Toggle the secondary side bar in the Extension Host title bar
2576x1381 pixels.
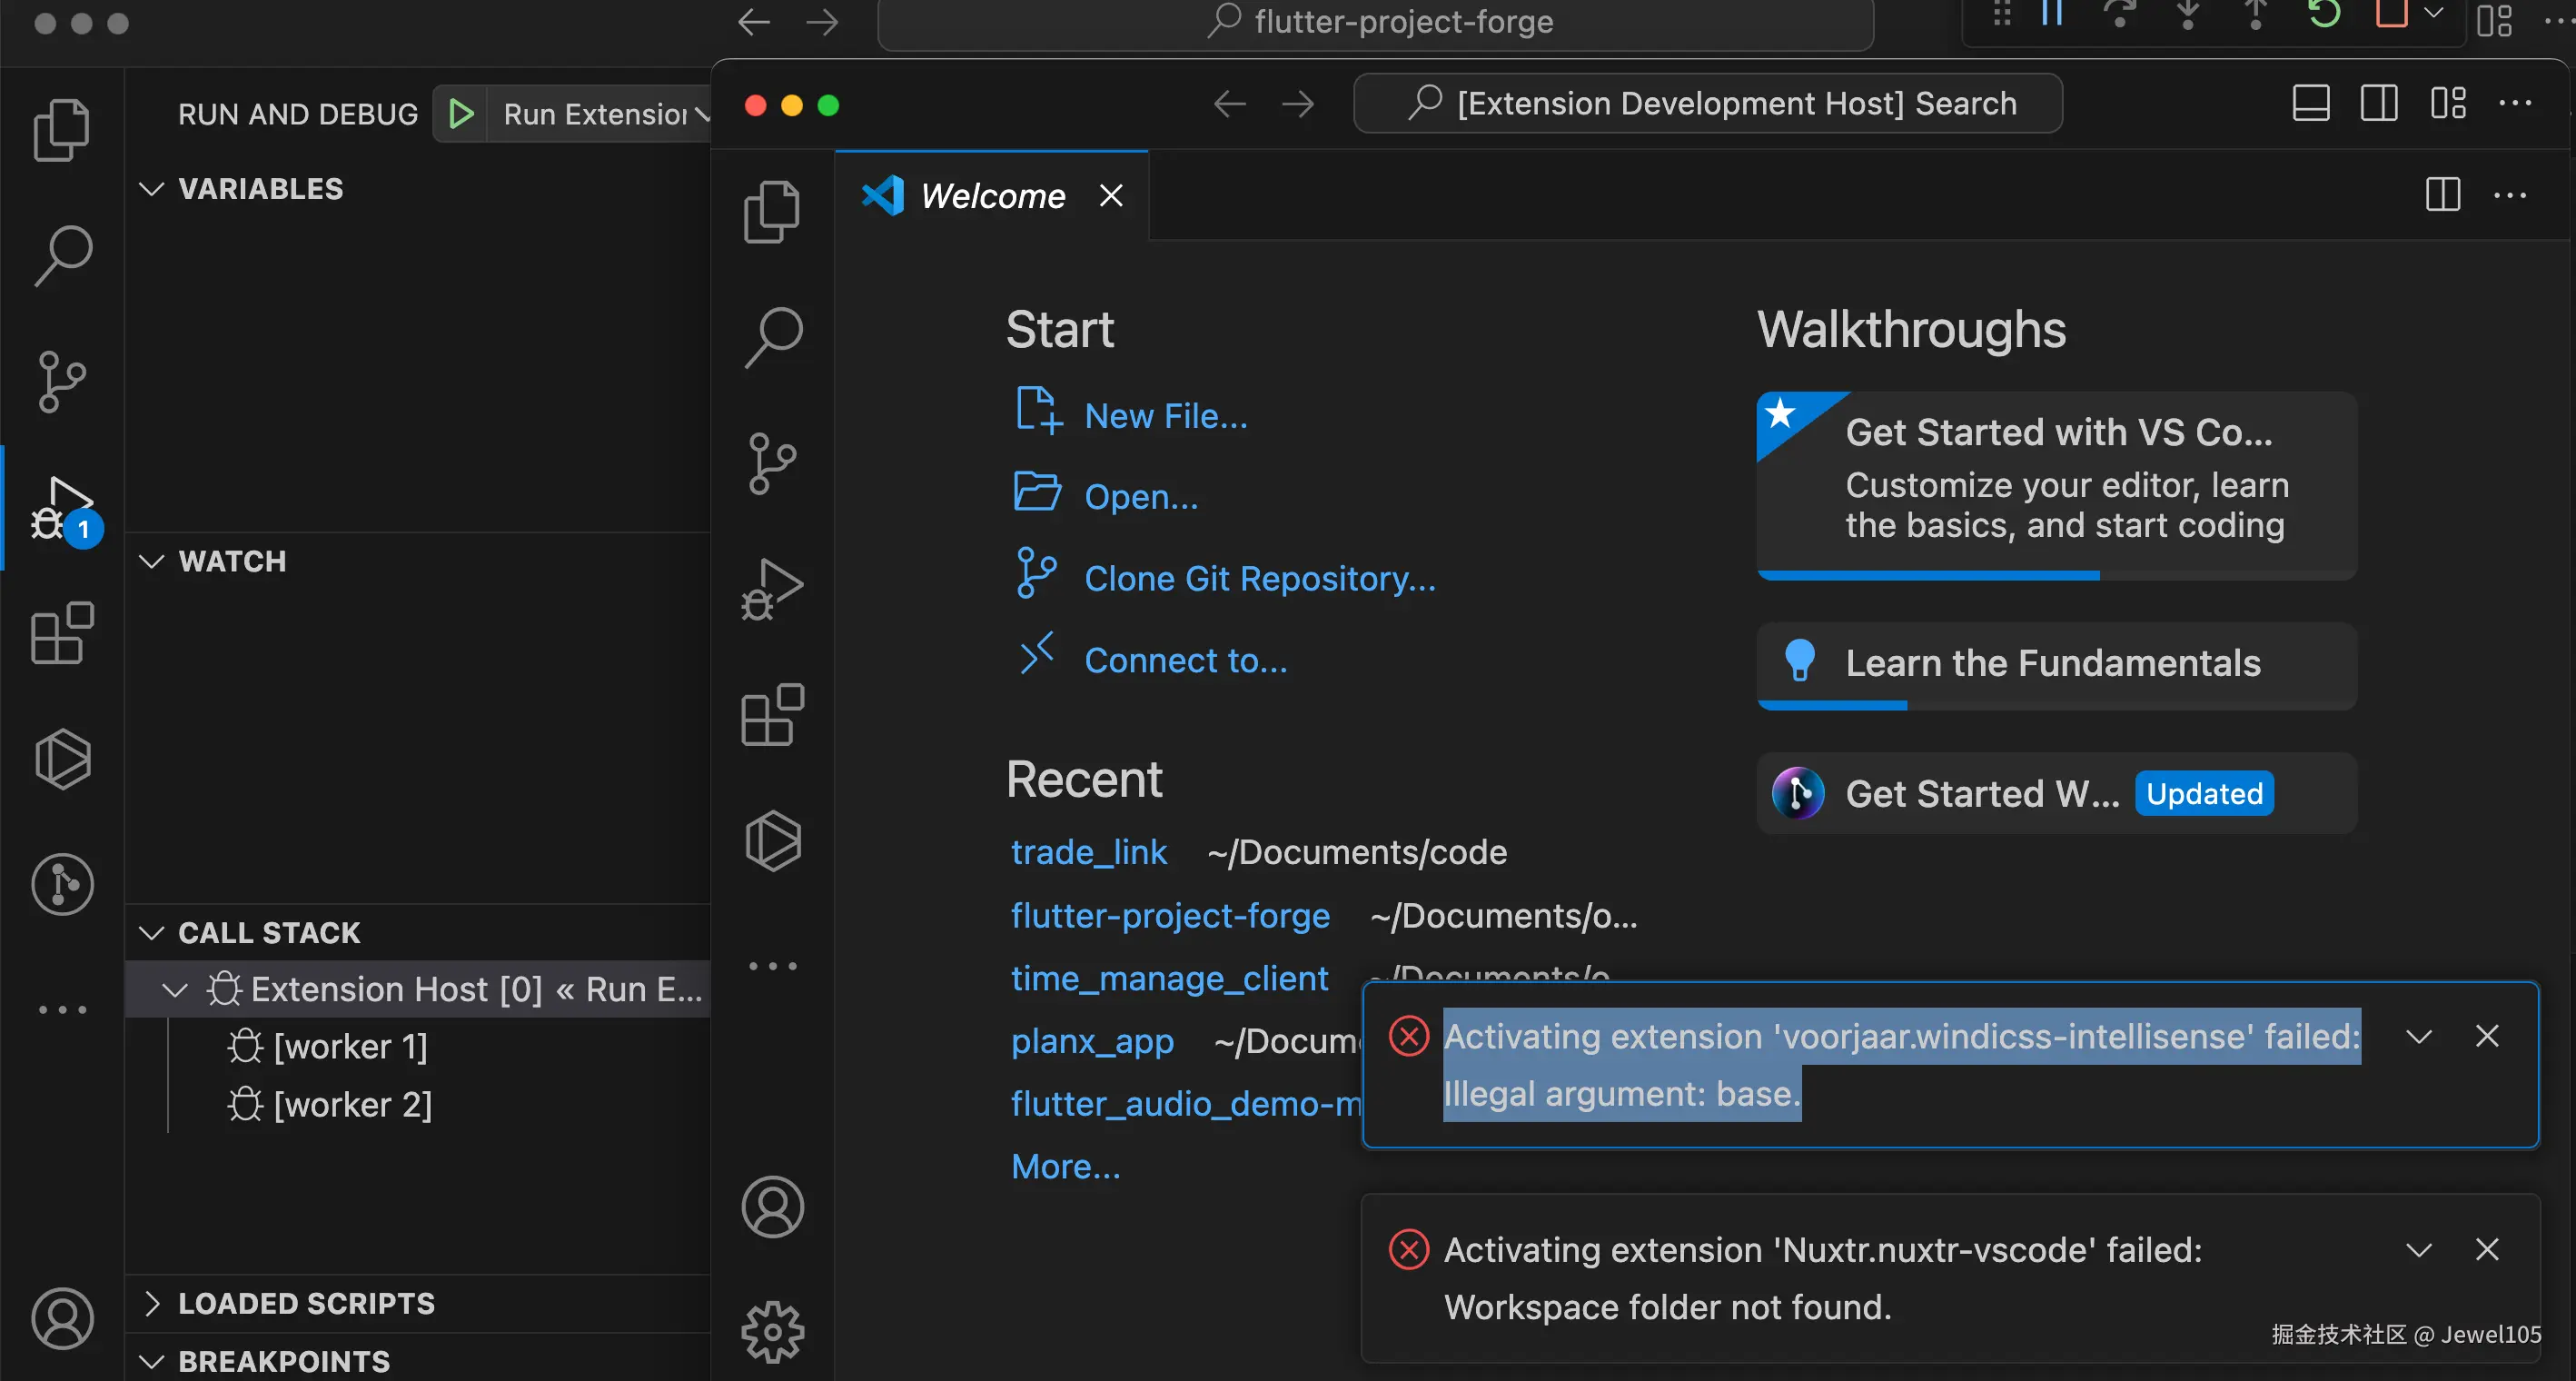tap(2379, 103)
